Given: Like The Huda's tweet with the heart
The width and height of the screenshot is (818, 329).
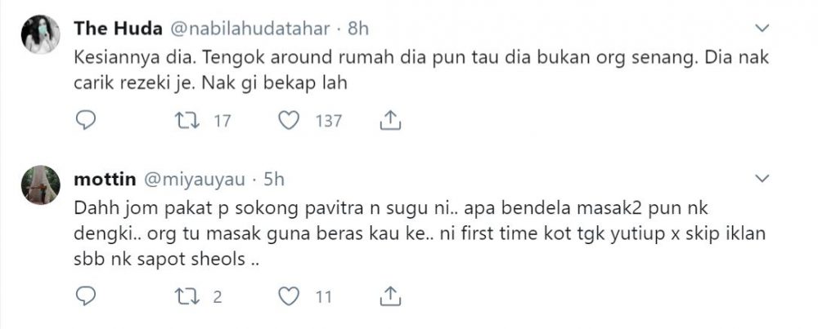Looking at the screenshot, I should point(288,121).
